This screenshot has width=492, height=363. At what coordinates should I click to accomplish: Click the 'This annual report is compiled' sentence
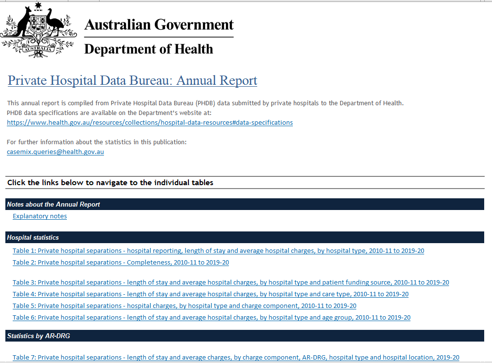pos(205,103)
